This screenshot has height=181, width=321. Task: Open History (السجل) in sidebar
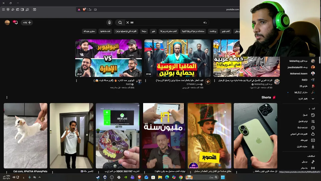[301, 115]
